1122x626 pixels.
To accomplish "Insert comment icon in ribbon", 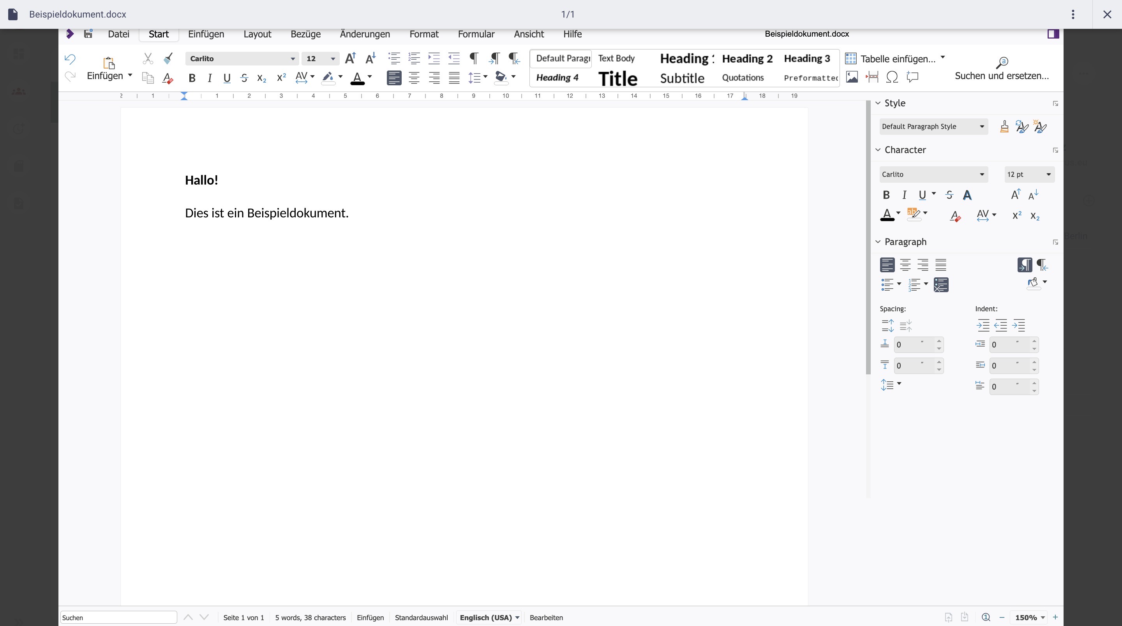I will click(x=912, y=77).
